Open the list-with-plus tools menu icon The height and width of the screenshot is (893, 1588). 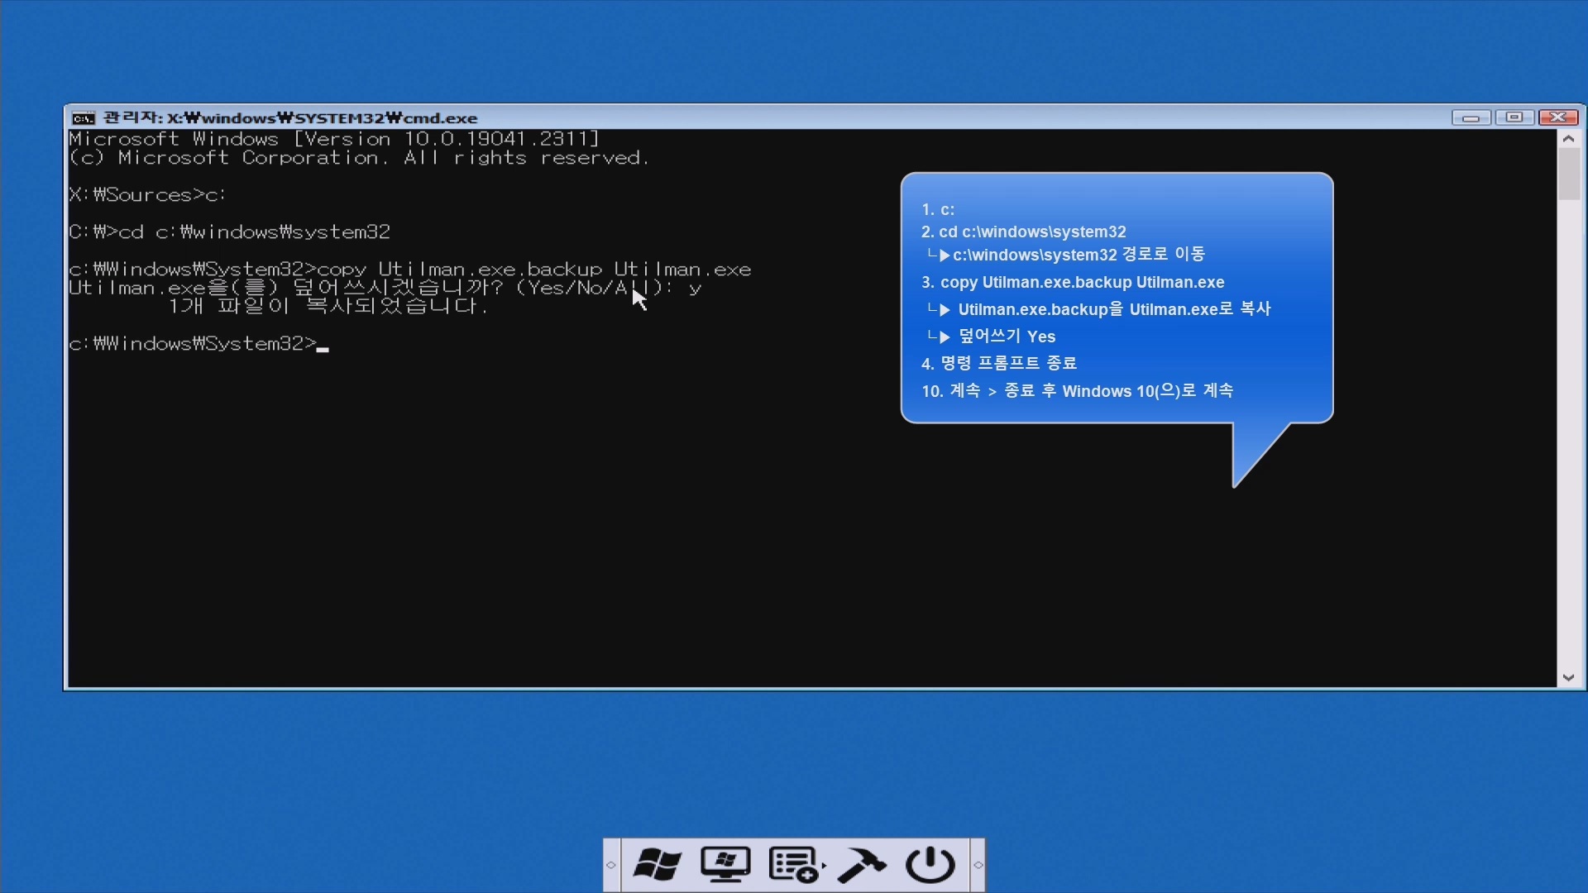(x=792, y=865)
